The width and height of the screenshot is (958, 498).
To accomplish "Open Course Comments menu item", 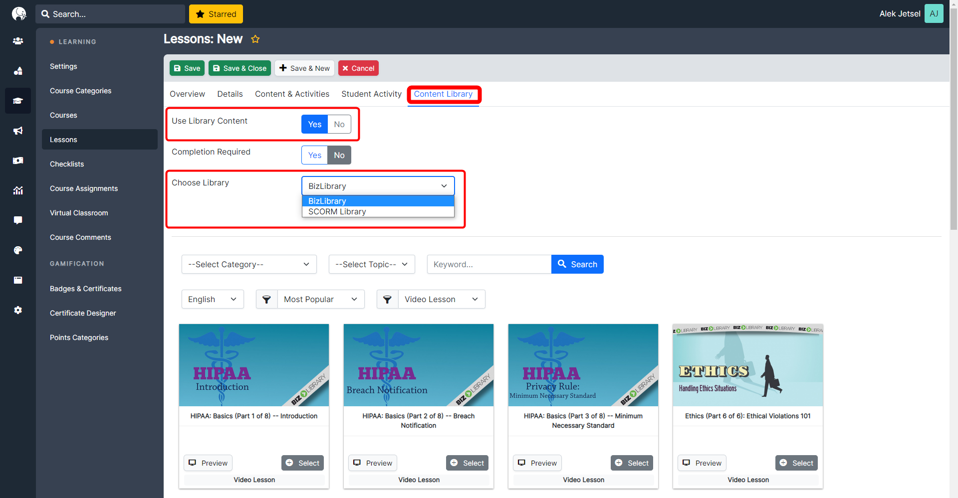I will pyautogui.click(x=100, y=237).
